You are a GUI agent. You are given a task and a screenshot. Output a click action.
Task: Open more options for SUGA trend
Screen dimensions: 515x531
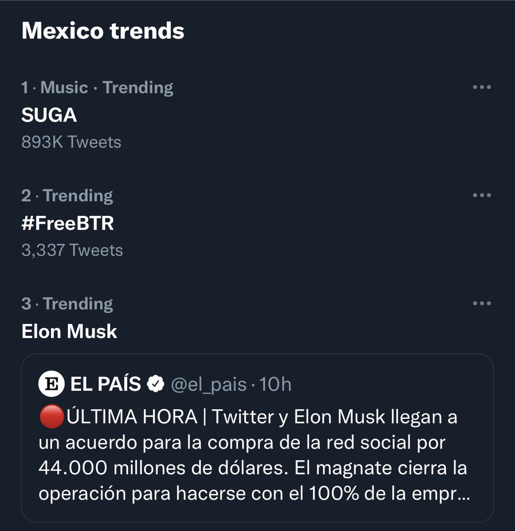(482, 87)
